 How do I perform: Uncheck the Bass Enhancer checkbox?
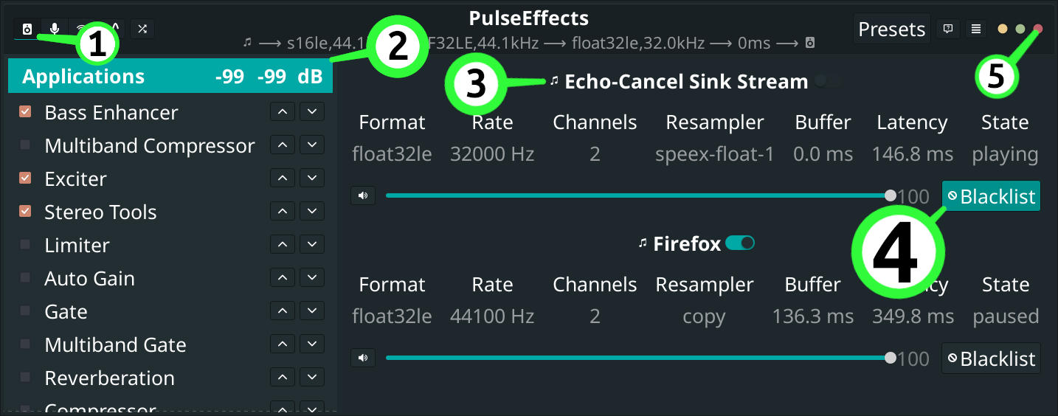click(26, 112)
